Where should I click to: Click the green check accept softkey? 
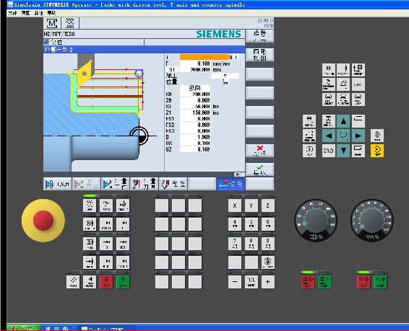pos(259,170)
